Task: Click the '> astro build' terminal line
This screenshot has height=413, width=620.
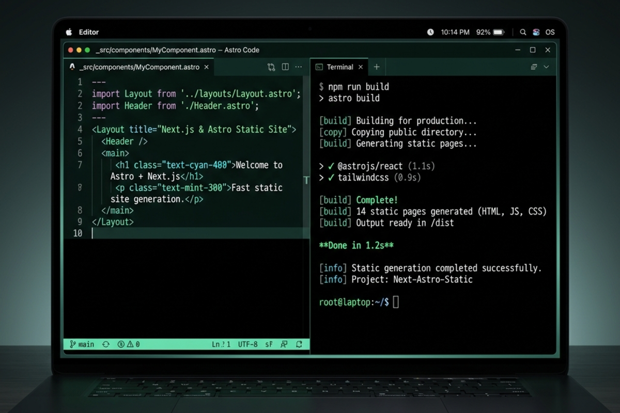Action: tap(349, 98)
